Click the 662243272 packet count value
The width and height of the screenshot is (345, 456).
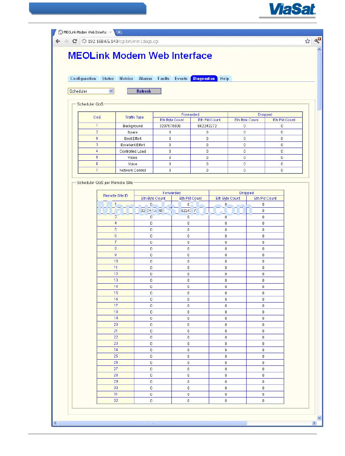click(207, 126)
